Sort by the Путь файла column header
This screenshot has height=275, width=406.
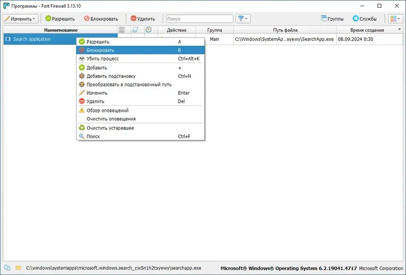coord(285,30)
